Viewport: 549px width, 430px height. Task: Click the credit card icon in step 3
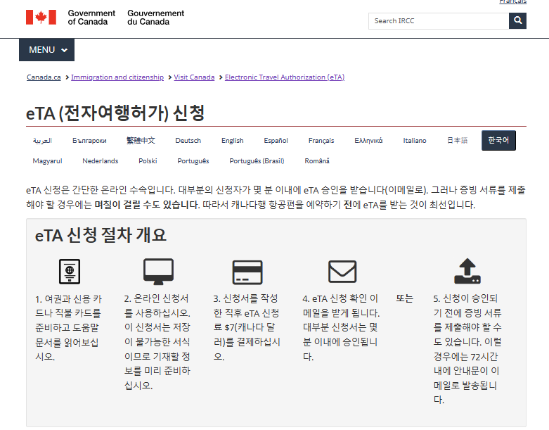[247, 272]
